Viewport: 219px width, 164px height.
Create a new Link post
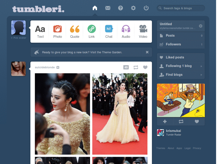[x=92, y=32]
